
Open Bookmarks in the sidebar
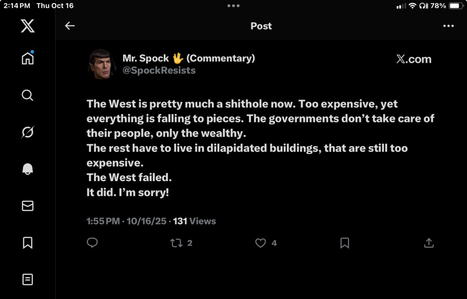coord(27,243)
